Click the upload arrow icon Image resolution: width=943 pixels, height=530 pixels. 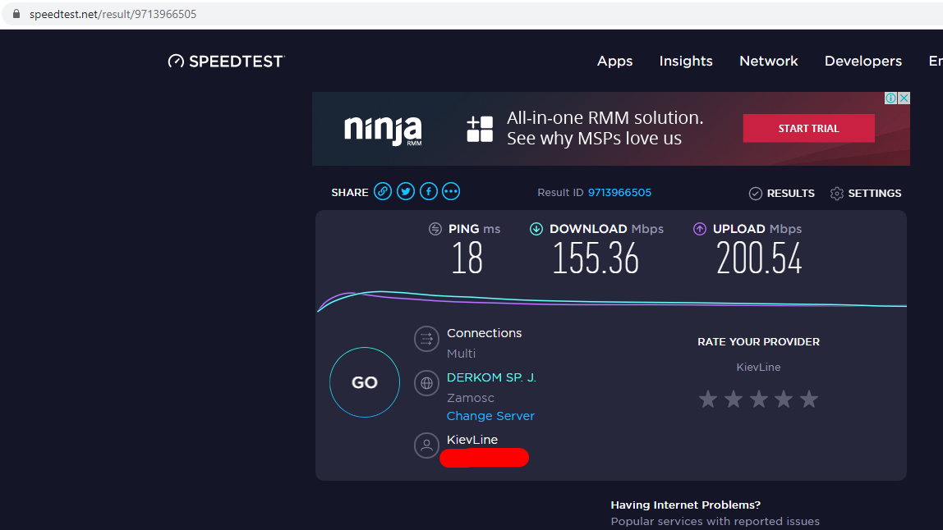click(x=699, y=229)
